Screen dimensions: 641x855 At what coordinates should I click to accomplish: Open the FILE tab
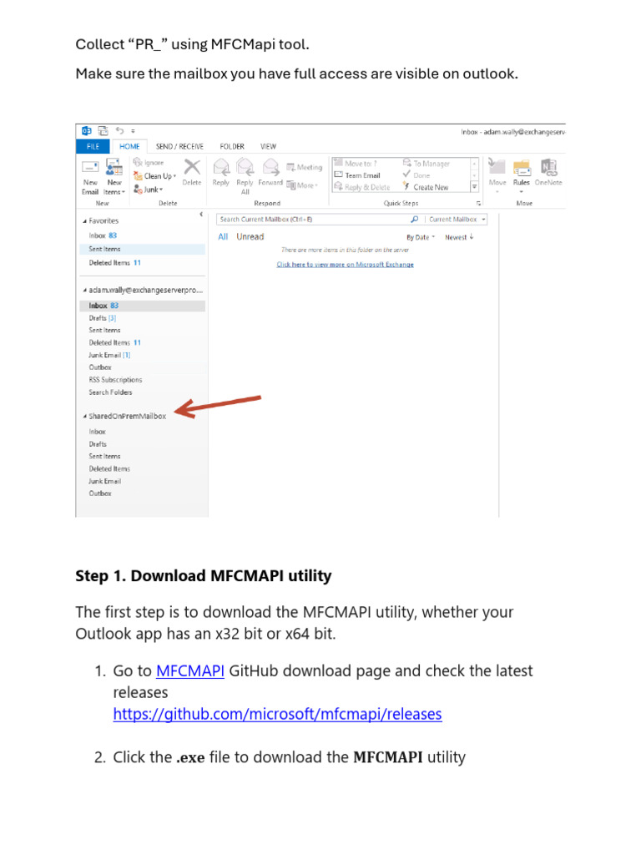coord(93,146)
